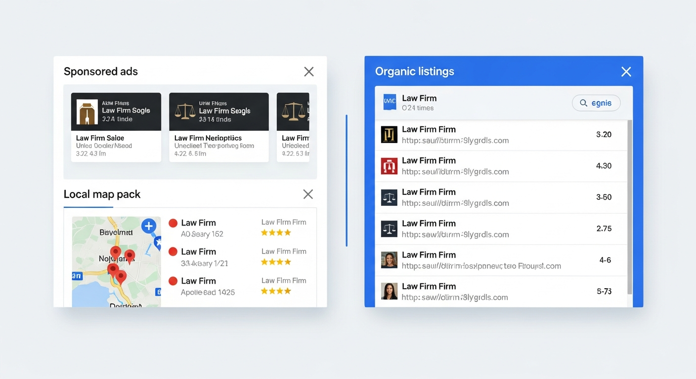This screenshot has width=696, height=379.
Task: Click the gold pillar logo of the 3.20 listing
Action: pos(389,135)
